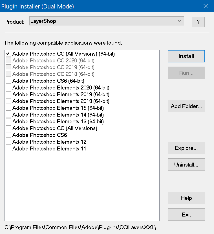Viewport: 214px width, 234px height.
Task: Check the 32-bit Adobe Photoshop CC (All Versions)
Action: [x=8, y=128]
